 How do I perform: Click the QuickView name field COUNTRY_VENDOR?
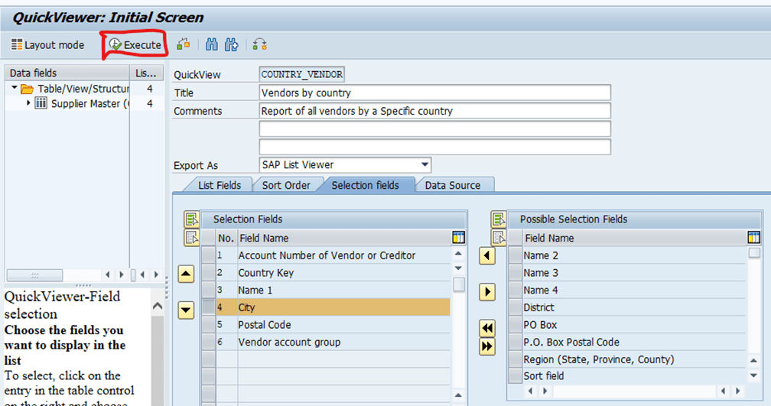(x=301, y=74)
